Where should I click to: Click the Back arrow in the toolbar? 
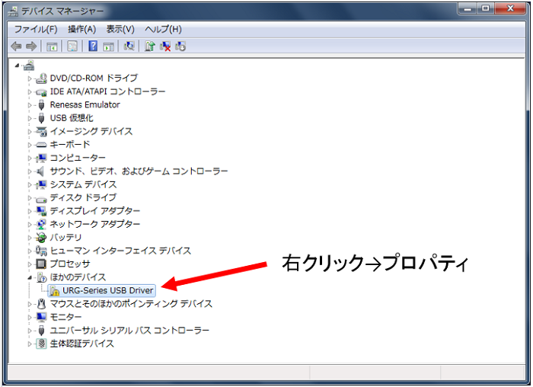click(x=16, y=46)
